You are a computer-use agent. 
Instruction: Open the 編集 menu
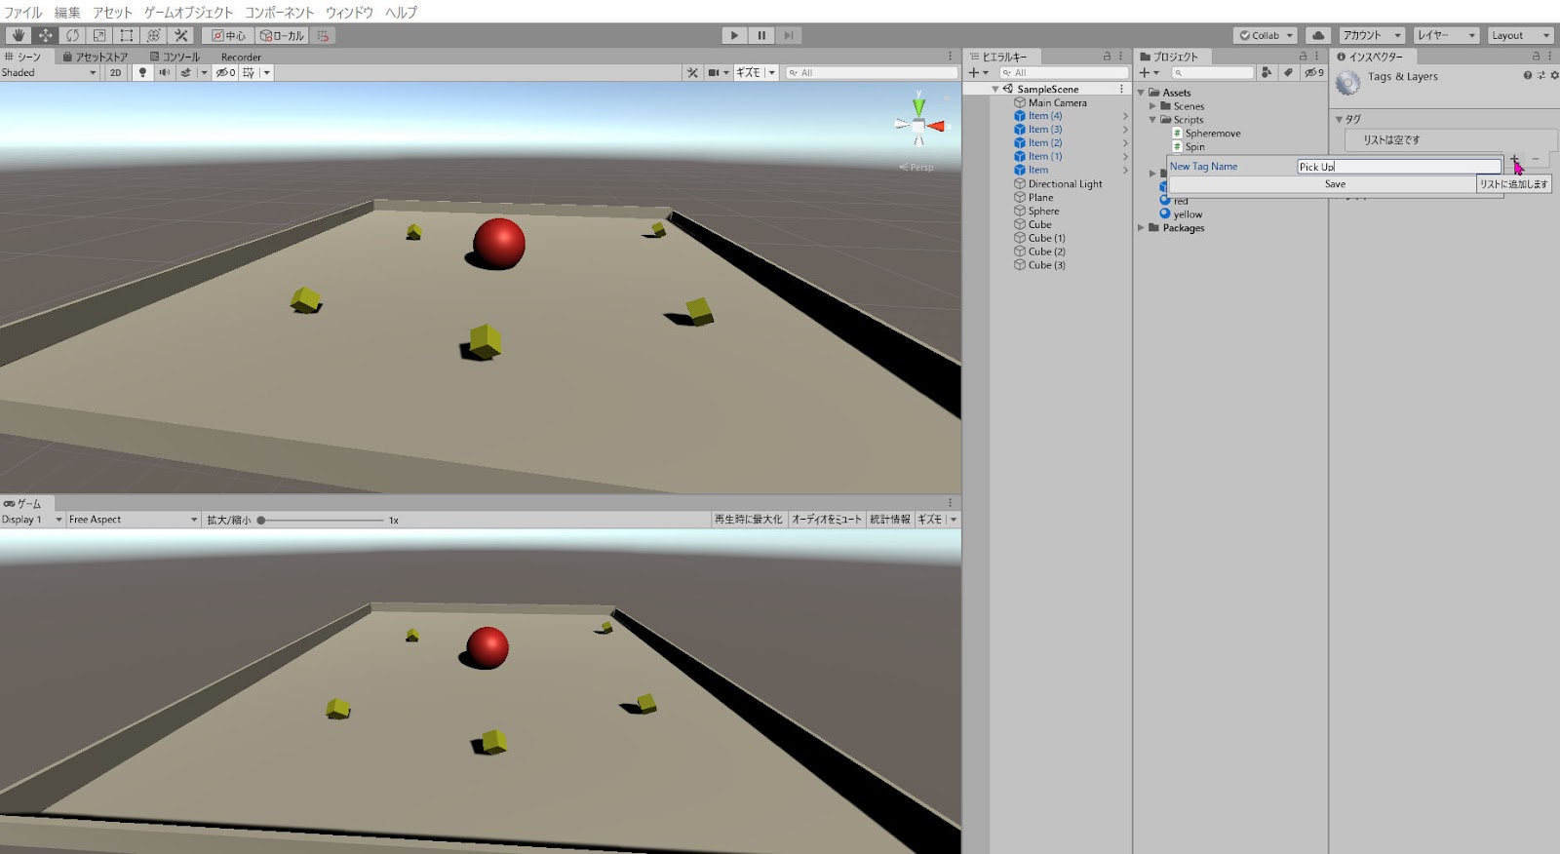pos(67,13)
